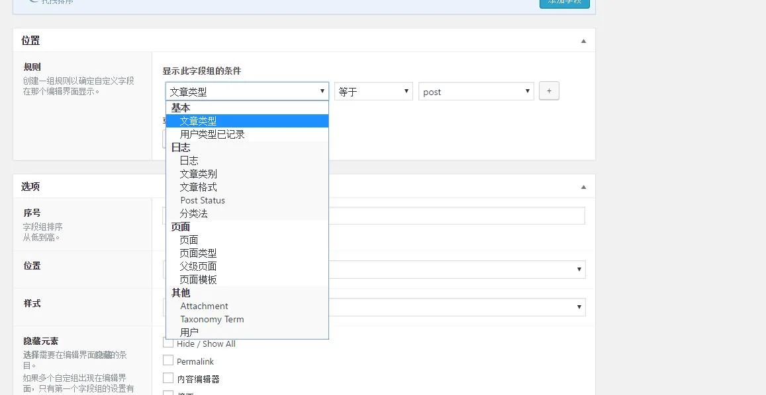
Task: Open the post value dropdown
Action: 475,91
